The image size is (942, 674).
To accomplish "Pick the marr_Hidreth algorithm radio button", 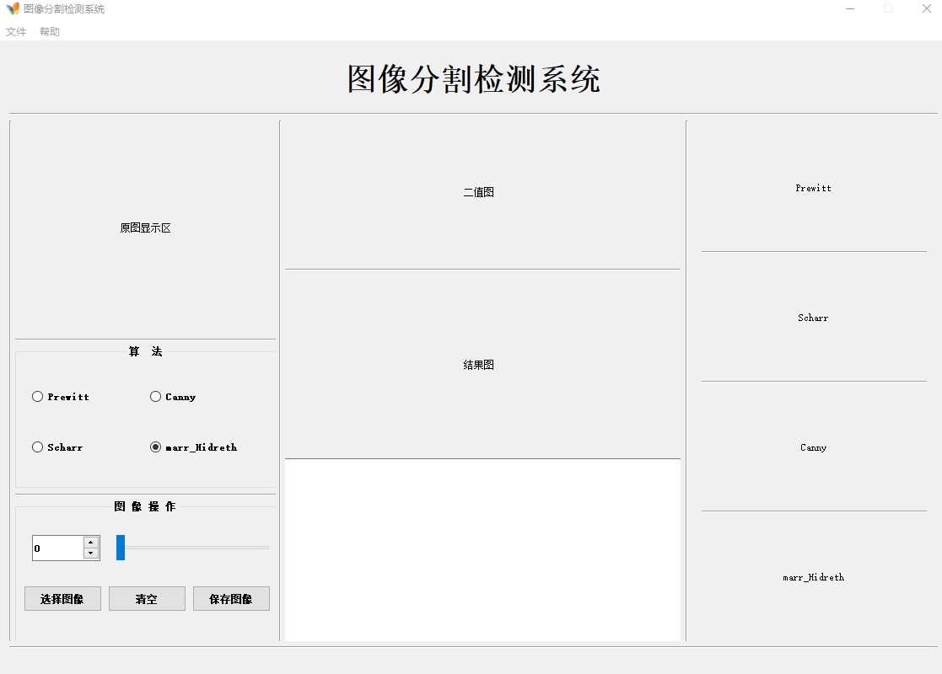I will pos(156,447).
